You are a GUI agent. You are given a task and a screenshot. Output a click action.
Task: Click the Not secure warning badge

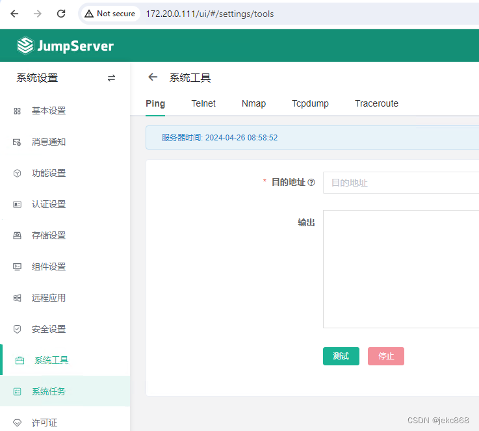[x=110, y=14]
